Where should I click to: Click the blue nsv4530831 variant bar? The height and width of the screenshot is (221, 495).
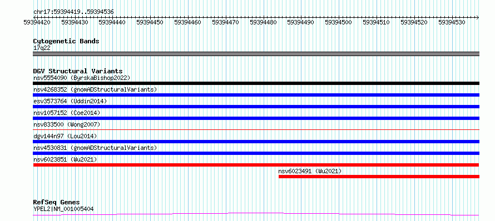[256, 153]
